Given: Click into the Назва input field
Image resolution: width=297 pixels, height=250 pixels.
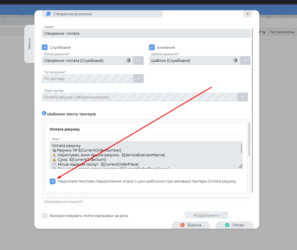Looking at the screenshot, I should tap(146, 33).
